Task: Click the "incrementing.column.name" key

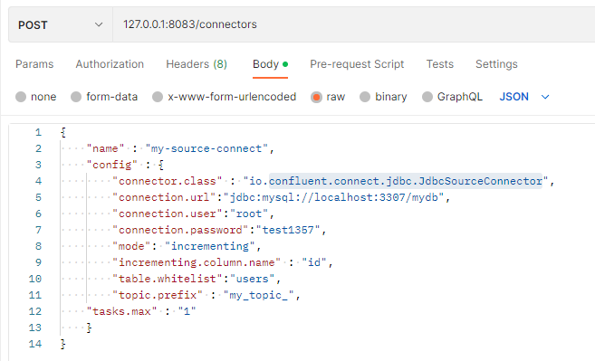Action: point(197,262)
